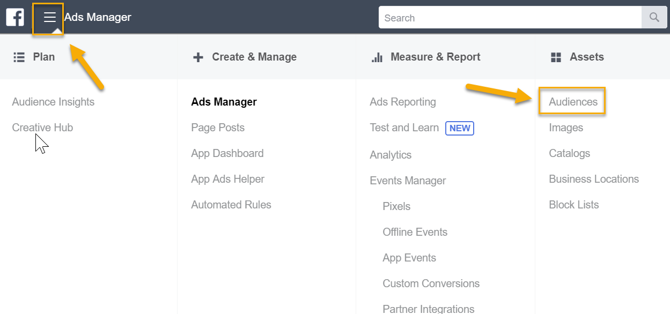This screenshot has height=314, width=670.
Task: Go to App Dashboard
Action: click(227, 153)
